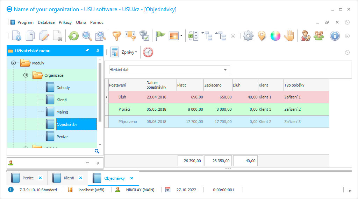Open the Pomoc menu
The height and width of the screenshot is (199, 358).
coord(97,22)
